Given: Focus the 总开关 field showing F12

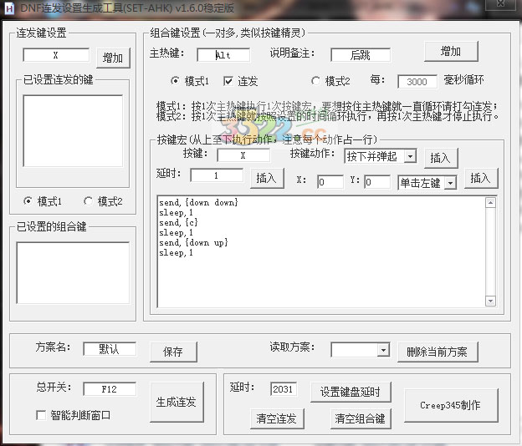Looking at the screenshot, I should coord(110,389).
